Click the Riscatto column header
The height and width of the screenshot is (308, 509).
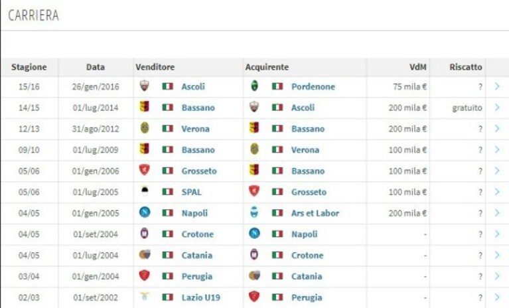pyautogui.click(x=466, y=67)
